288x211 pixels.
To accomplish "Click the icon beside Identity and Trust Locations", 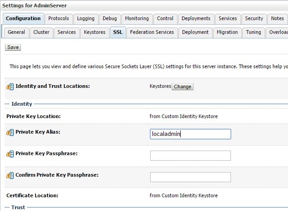I will point(10,87).
